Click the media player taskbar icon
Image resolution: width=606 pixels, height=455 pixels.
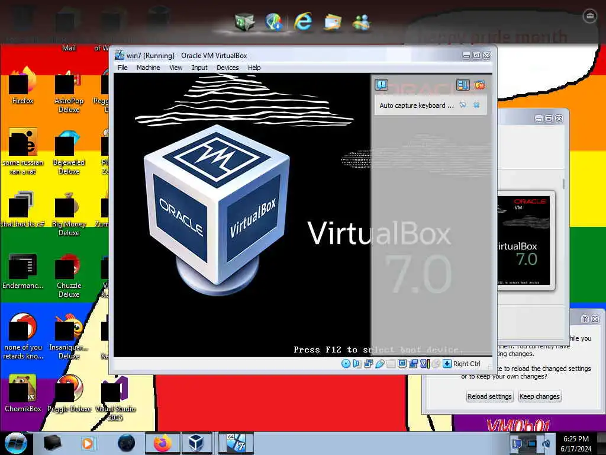[x=88, y=443]
